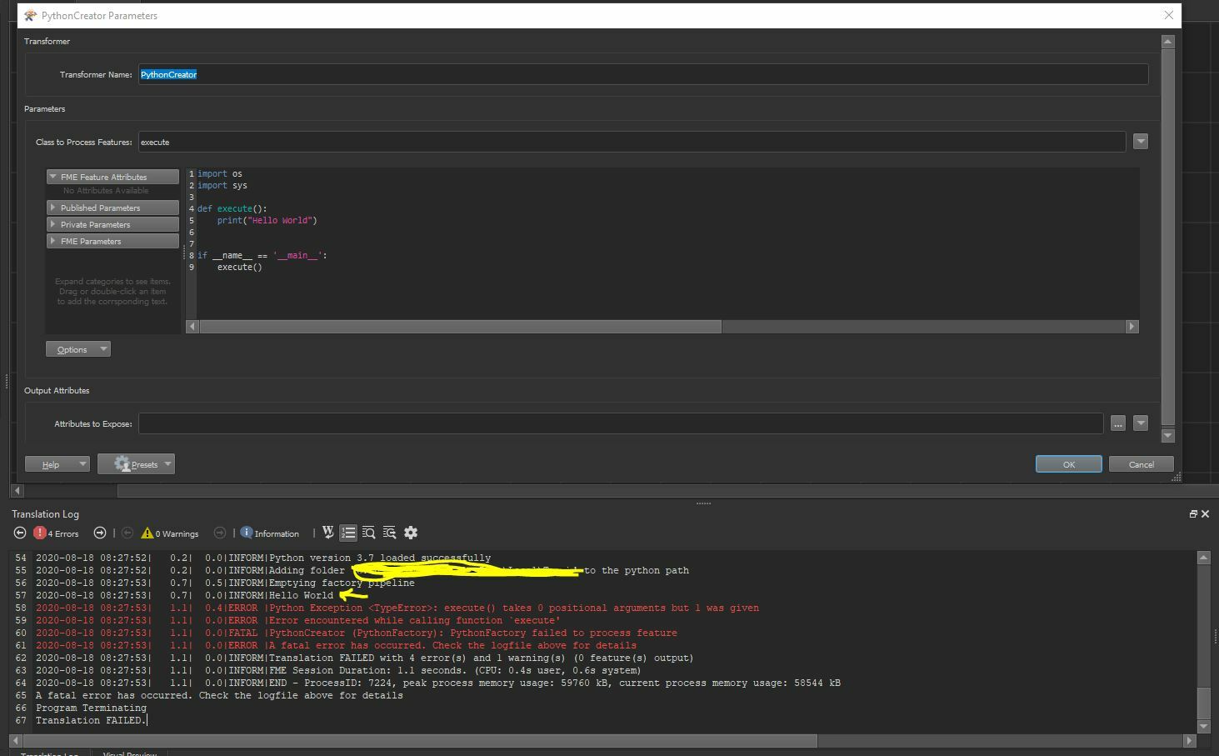
Task: Open Translation Log settings gear
Action: coord(411,533)
